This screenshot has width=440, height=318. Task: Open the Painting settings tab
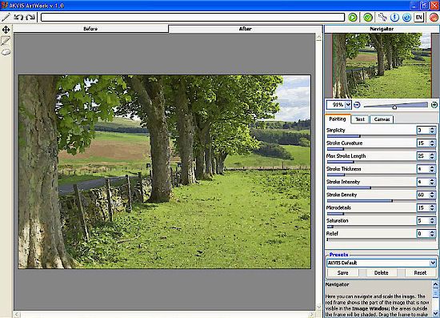click(338, 119)
